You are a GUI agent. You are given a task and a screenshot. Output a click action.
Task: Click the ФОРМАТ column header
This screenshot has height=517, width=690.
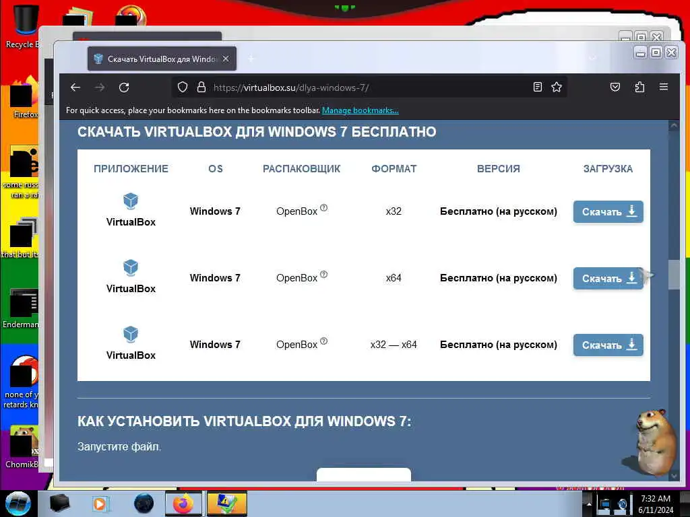(394, 169)
